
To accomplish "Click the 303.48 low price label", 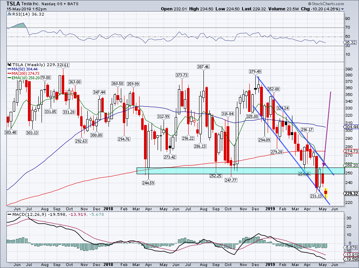I will point(11,132).
